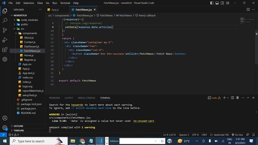The image size is (258, 145).
Task: Toggle the primary sidebar layout icon
Action: 212,3
